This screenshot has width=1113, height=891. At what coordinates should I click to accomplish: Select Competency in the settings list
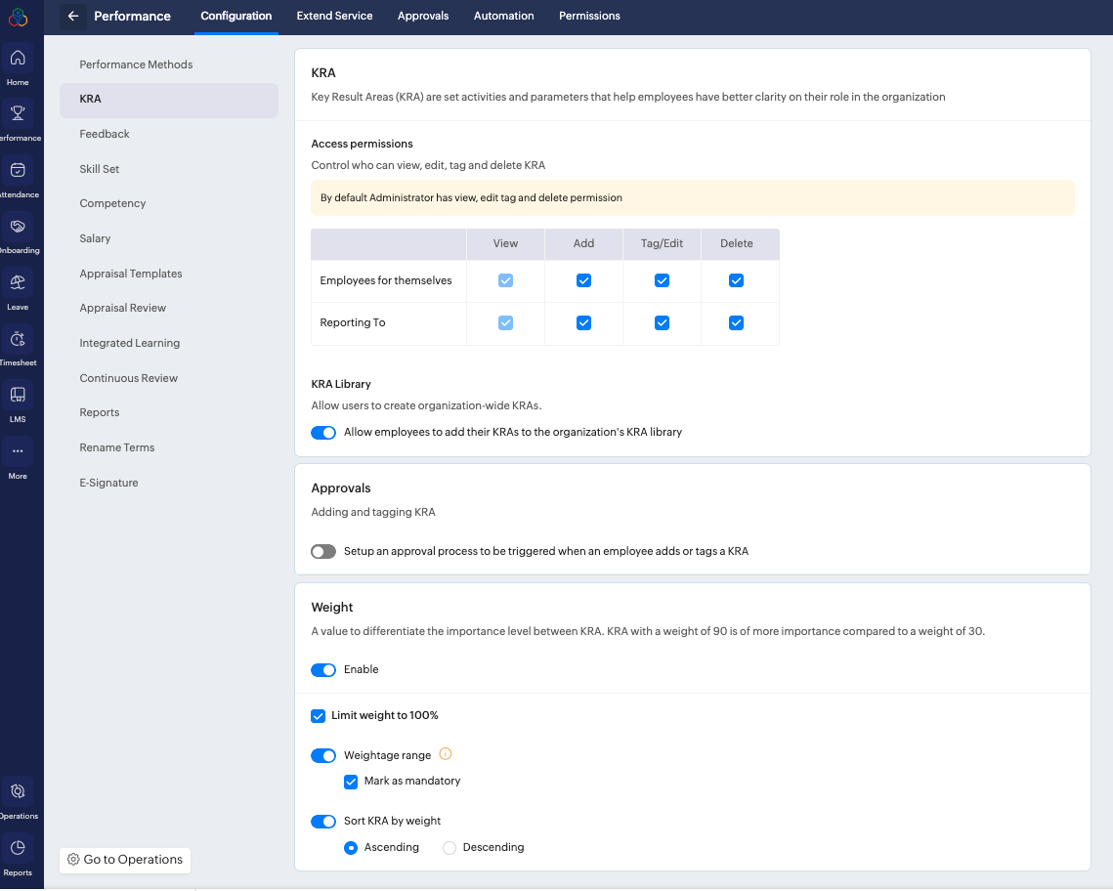pyautogui.click(x=112, y=203)
